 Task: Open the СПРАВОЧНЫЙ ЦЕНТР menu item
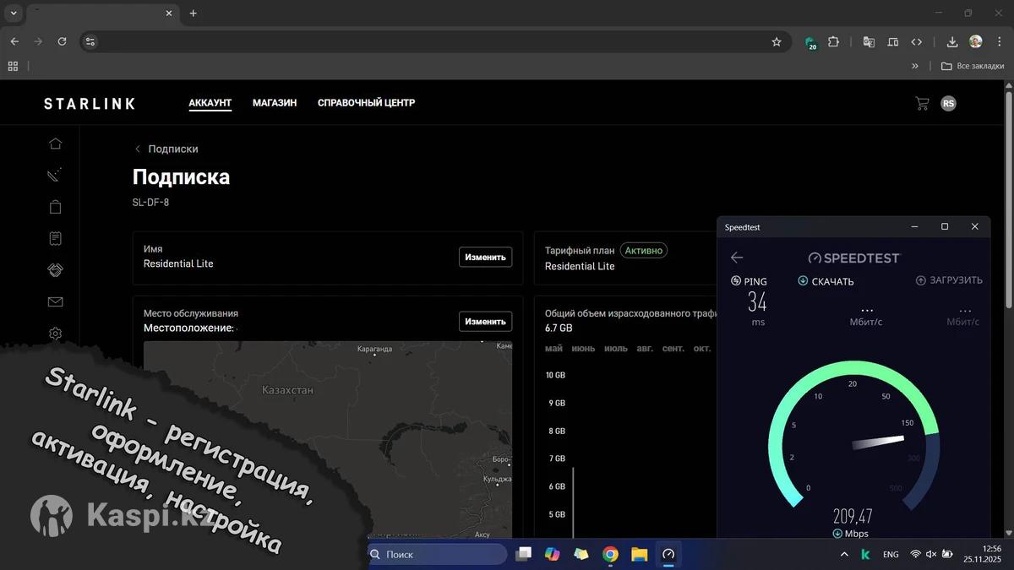click(366, 103)
